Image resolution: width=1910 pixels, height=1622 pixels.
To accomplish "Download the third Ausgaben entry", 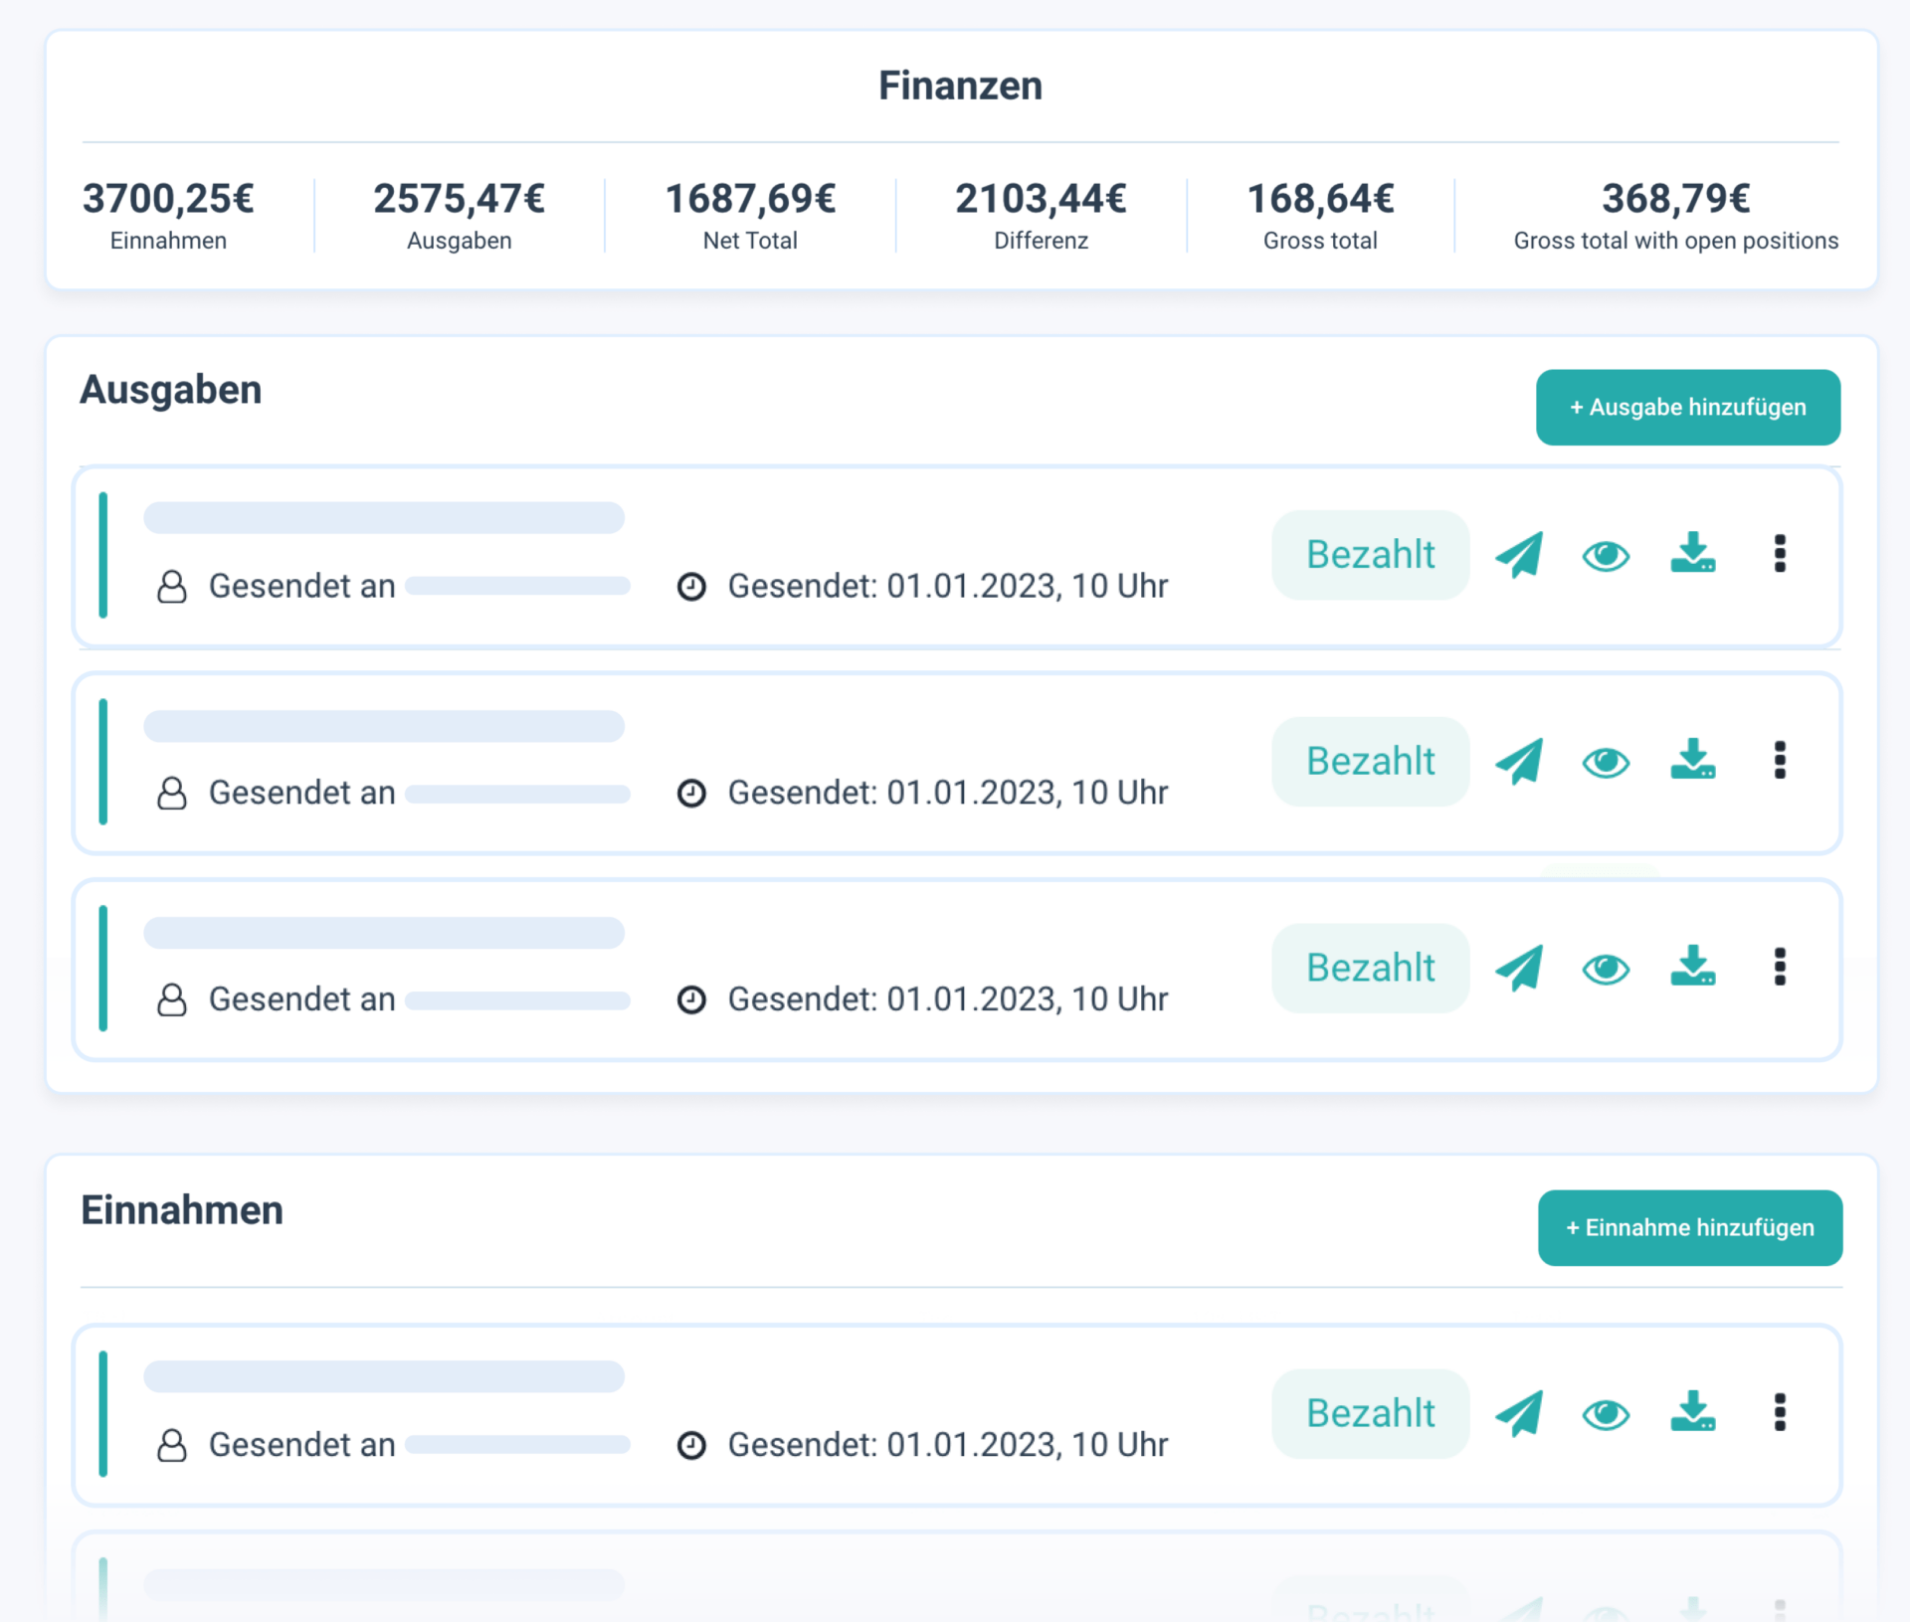I will [1693, 967].
